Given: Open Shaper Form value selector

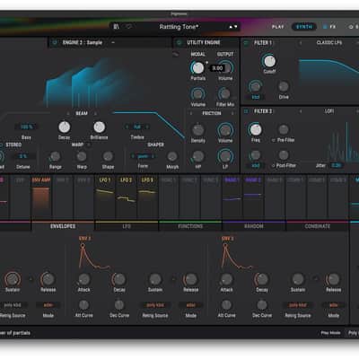Looking at the screenshot, I should click(143, 156).
